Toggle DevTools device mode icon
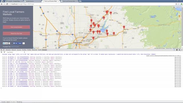The image size is (183, 103). [4, 50]
